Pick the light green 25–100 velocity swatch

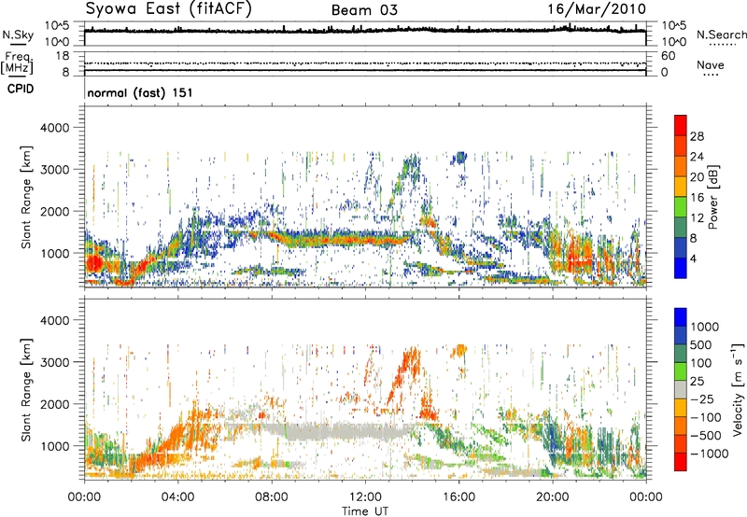pos(681,371)
